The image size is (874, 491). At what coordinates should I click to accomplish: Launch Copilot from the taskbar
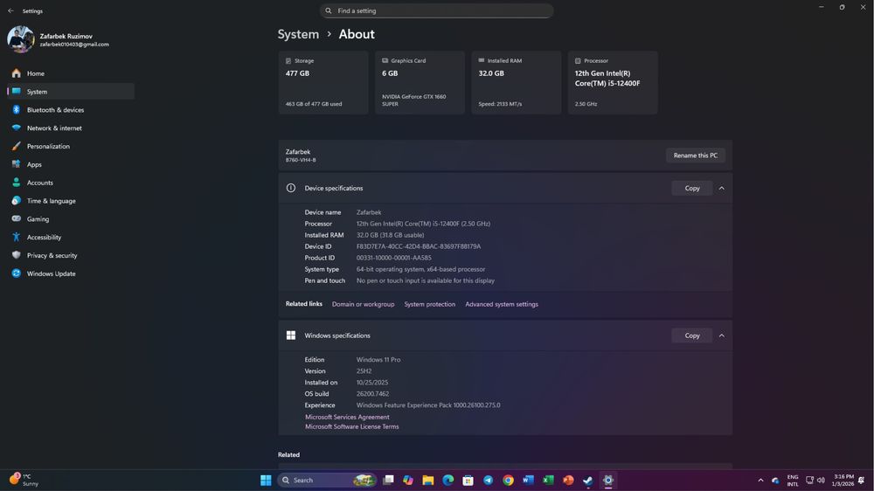408,480
